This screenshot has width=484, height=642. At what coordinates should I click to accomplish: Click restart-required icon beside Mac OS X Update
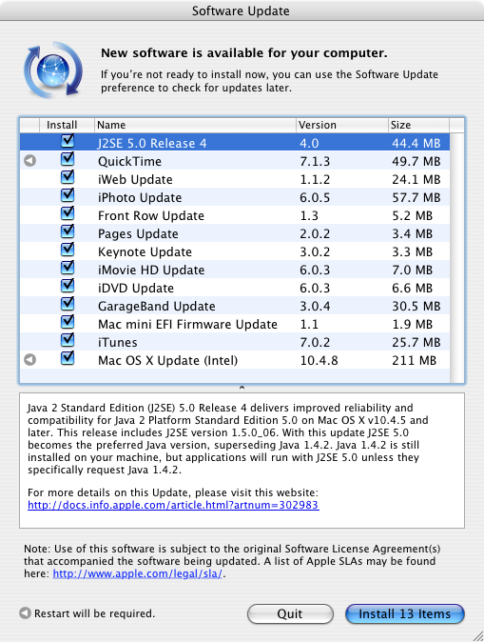click(x=29, y=360)
